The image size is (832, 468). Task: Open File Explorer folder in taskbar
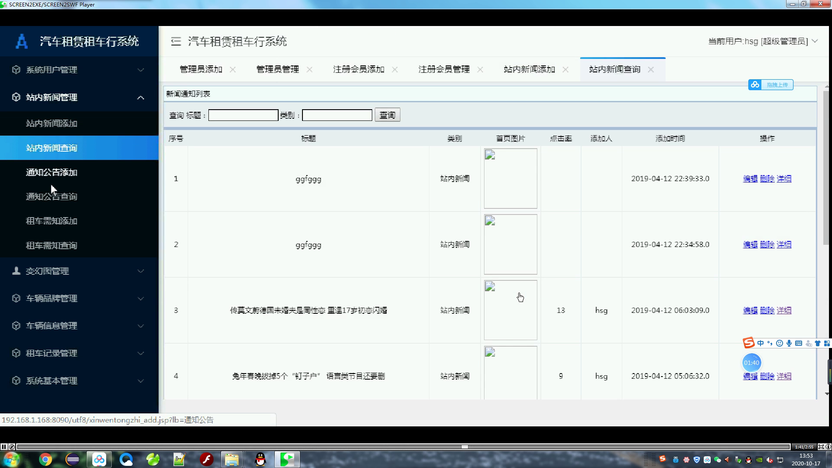(x=232, y=459)
